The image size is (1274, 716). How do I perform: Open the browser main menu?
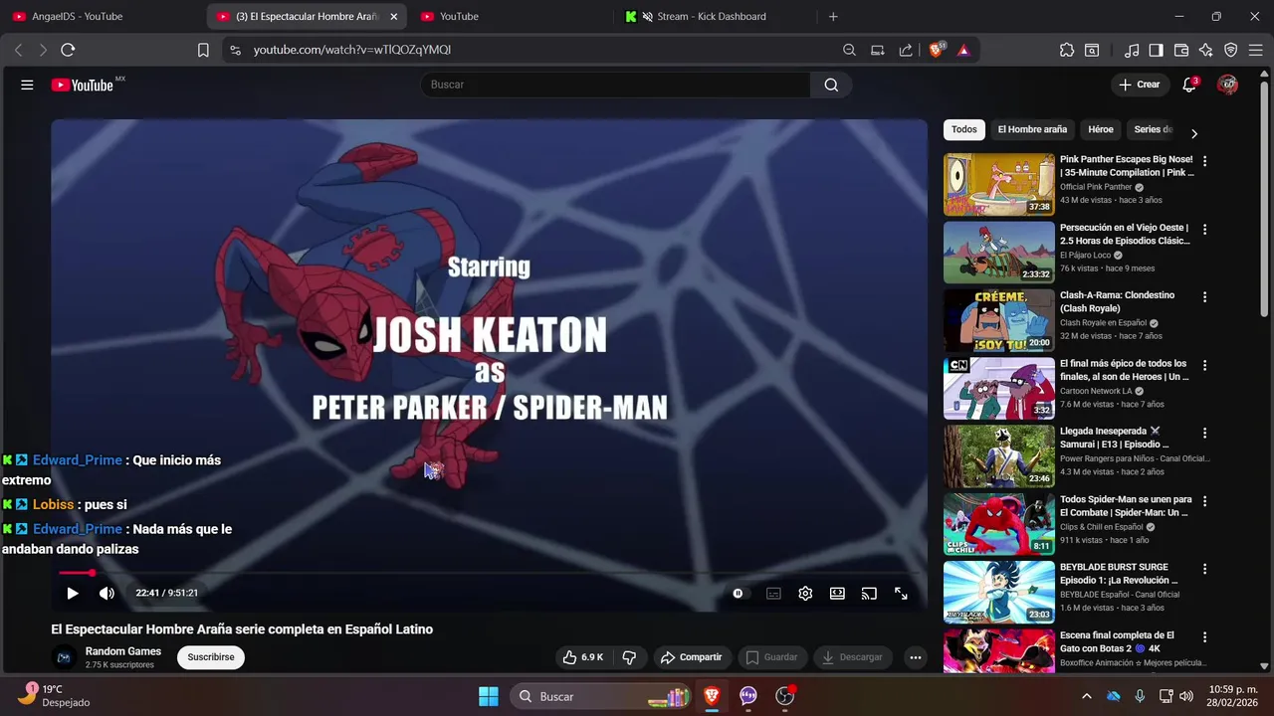pyautogui.click(x=1256, y=50)
